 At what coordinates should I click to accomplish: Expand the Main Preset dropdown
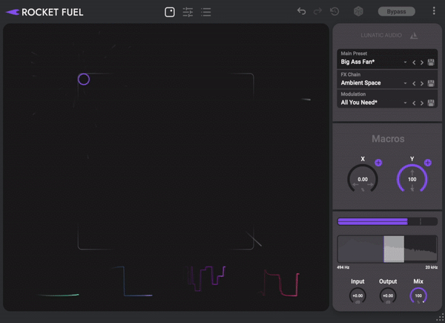click(405, 63)
